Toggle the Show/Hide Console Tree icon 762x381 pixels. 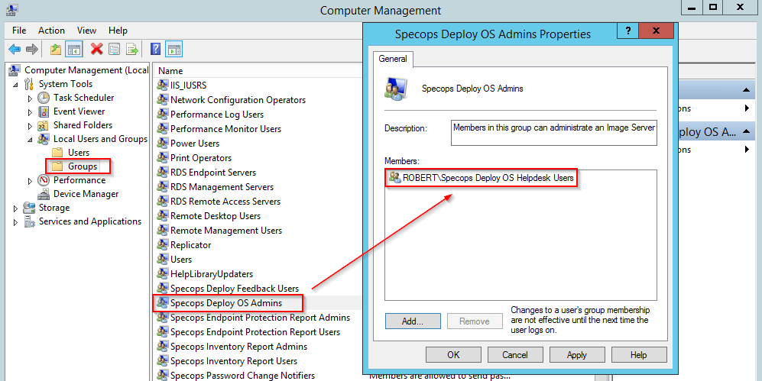[74, 49]
